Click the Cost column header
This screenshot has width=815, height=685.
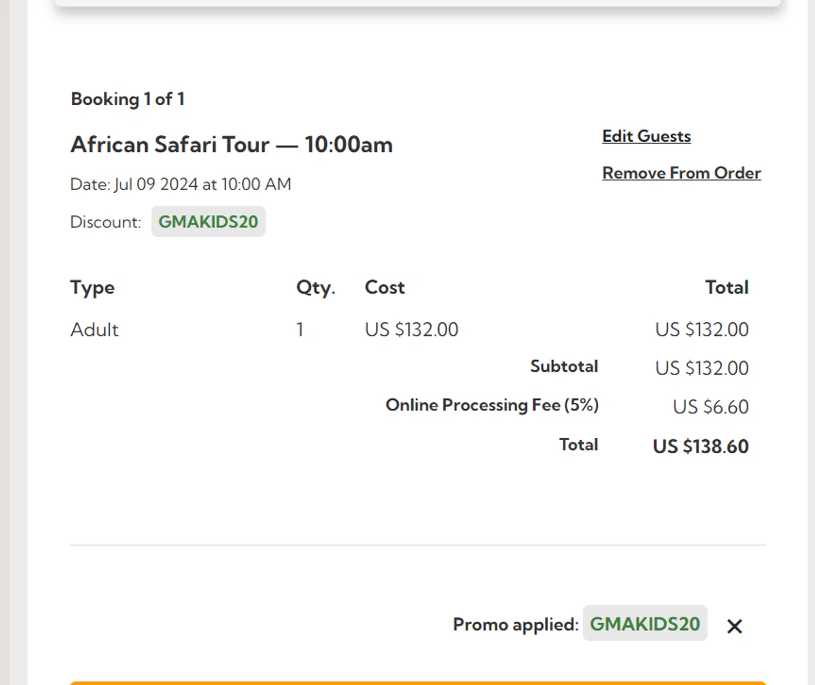pyautogui.click(x=384, y=287)
